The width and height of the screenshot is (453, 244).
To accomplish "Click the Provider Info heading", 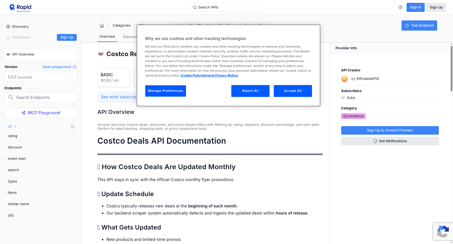I will tap(346, 48).
